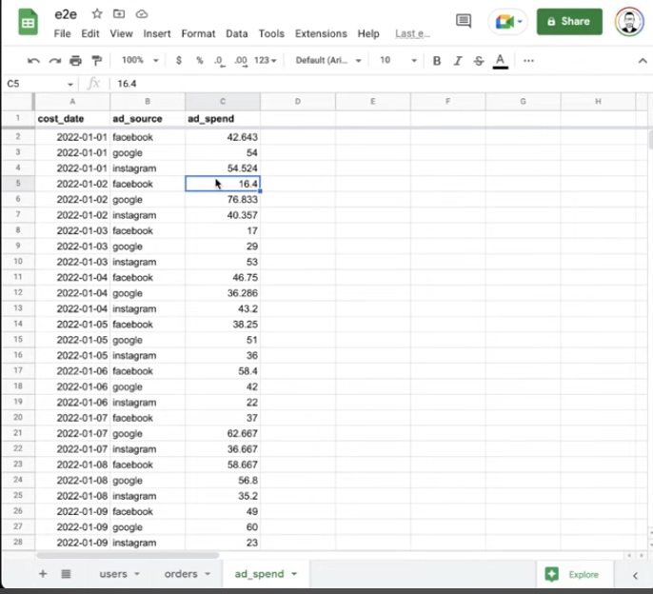Screen dimensions: 653x594
Task: Start a Google Meet call
Action: click(x=507, y=22)
